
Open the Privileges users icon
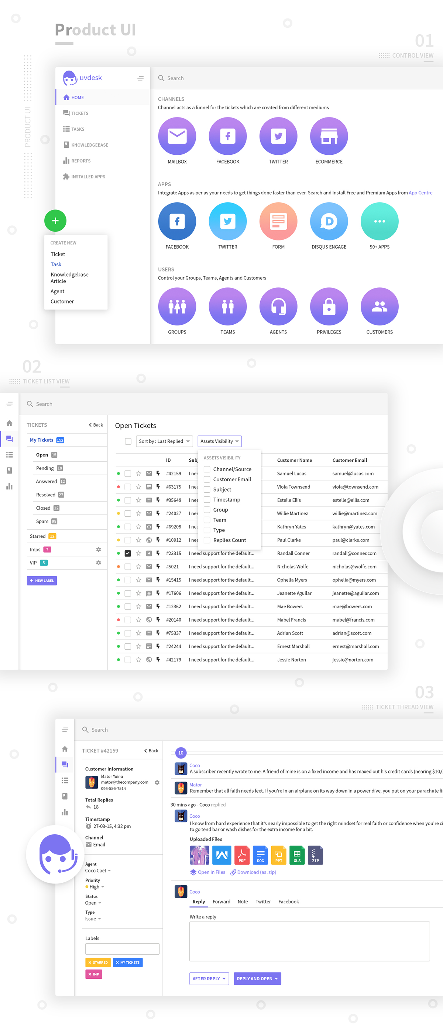(x=329, y=306)
